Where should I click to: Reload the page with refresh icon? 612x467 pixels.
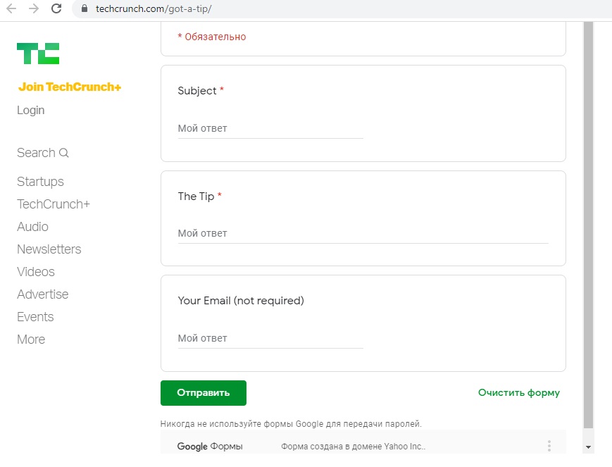coord(56,8)
